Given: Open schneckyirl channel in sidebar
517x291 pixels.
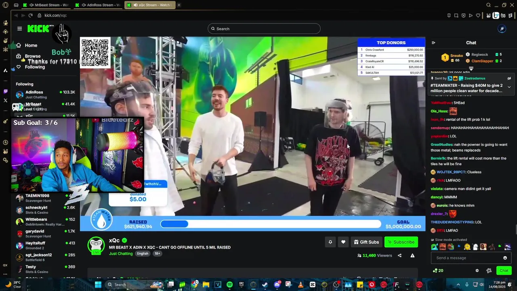Looking at the screenshot, I should click(45, 210).
